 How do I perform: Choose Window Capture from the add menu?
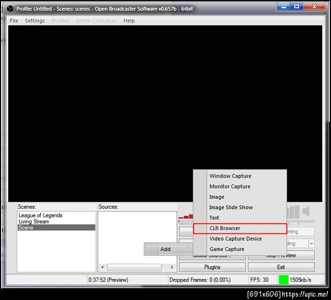(x=240, y=176)
